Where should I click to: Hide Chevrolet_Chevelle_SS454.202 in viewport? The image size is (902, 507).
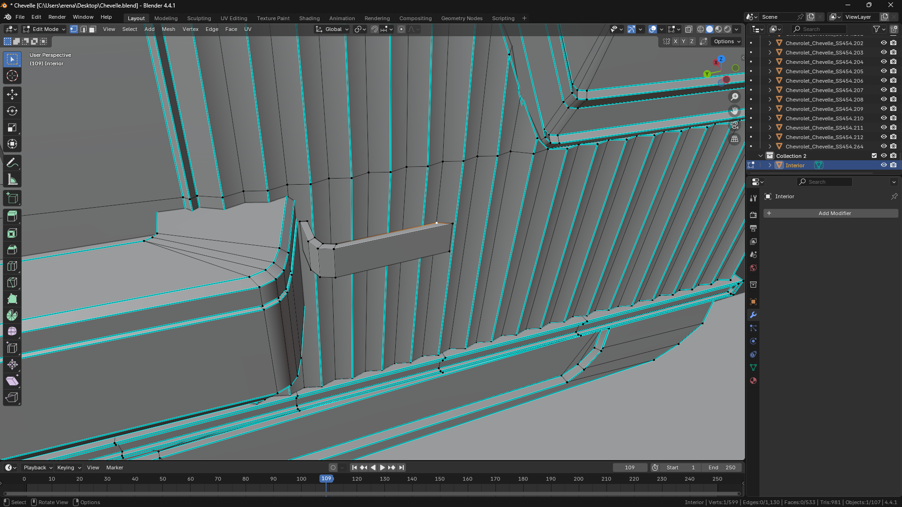point(884,43)
